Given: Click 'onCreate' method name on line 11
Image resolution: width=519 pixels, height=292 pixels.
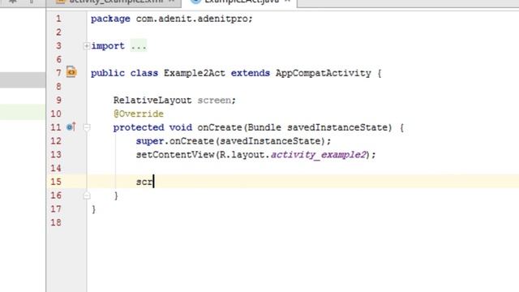Looking at the screenshot, I should [220, 127].
